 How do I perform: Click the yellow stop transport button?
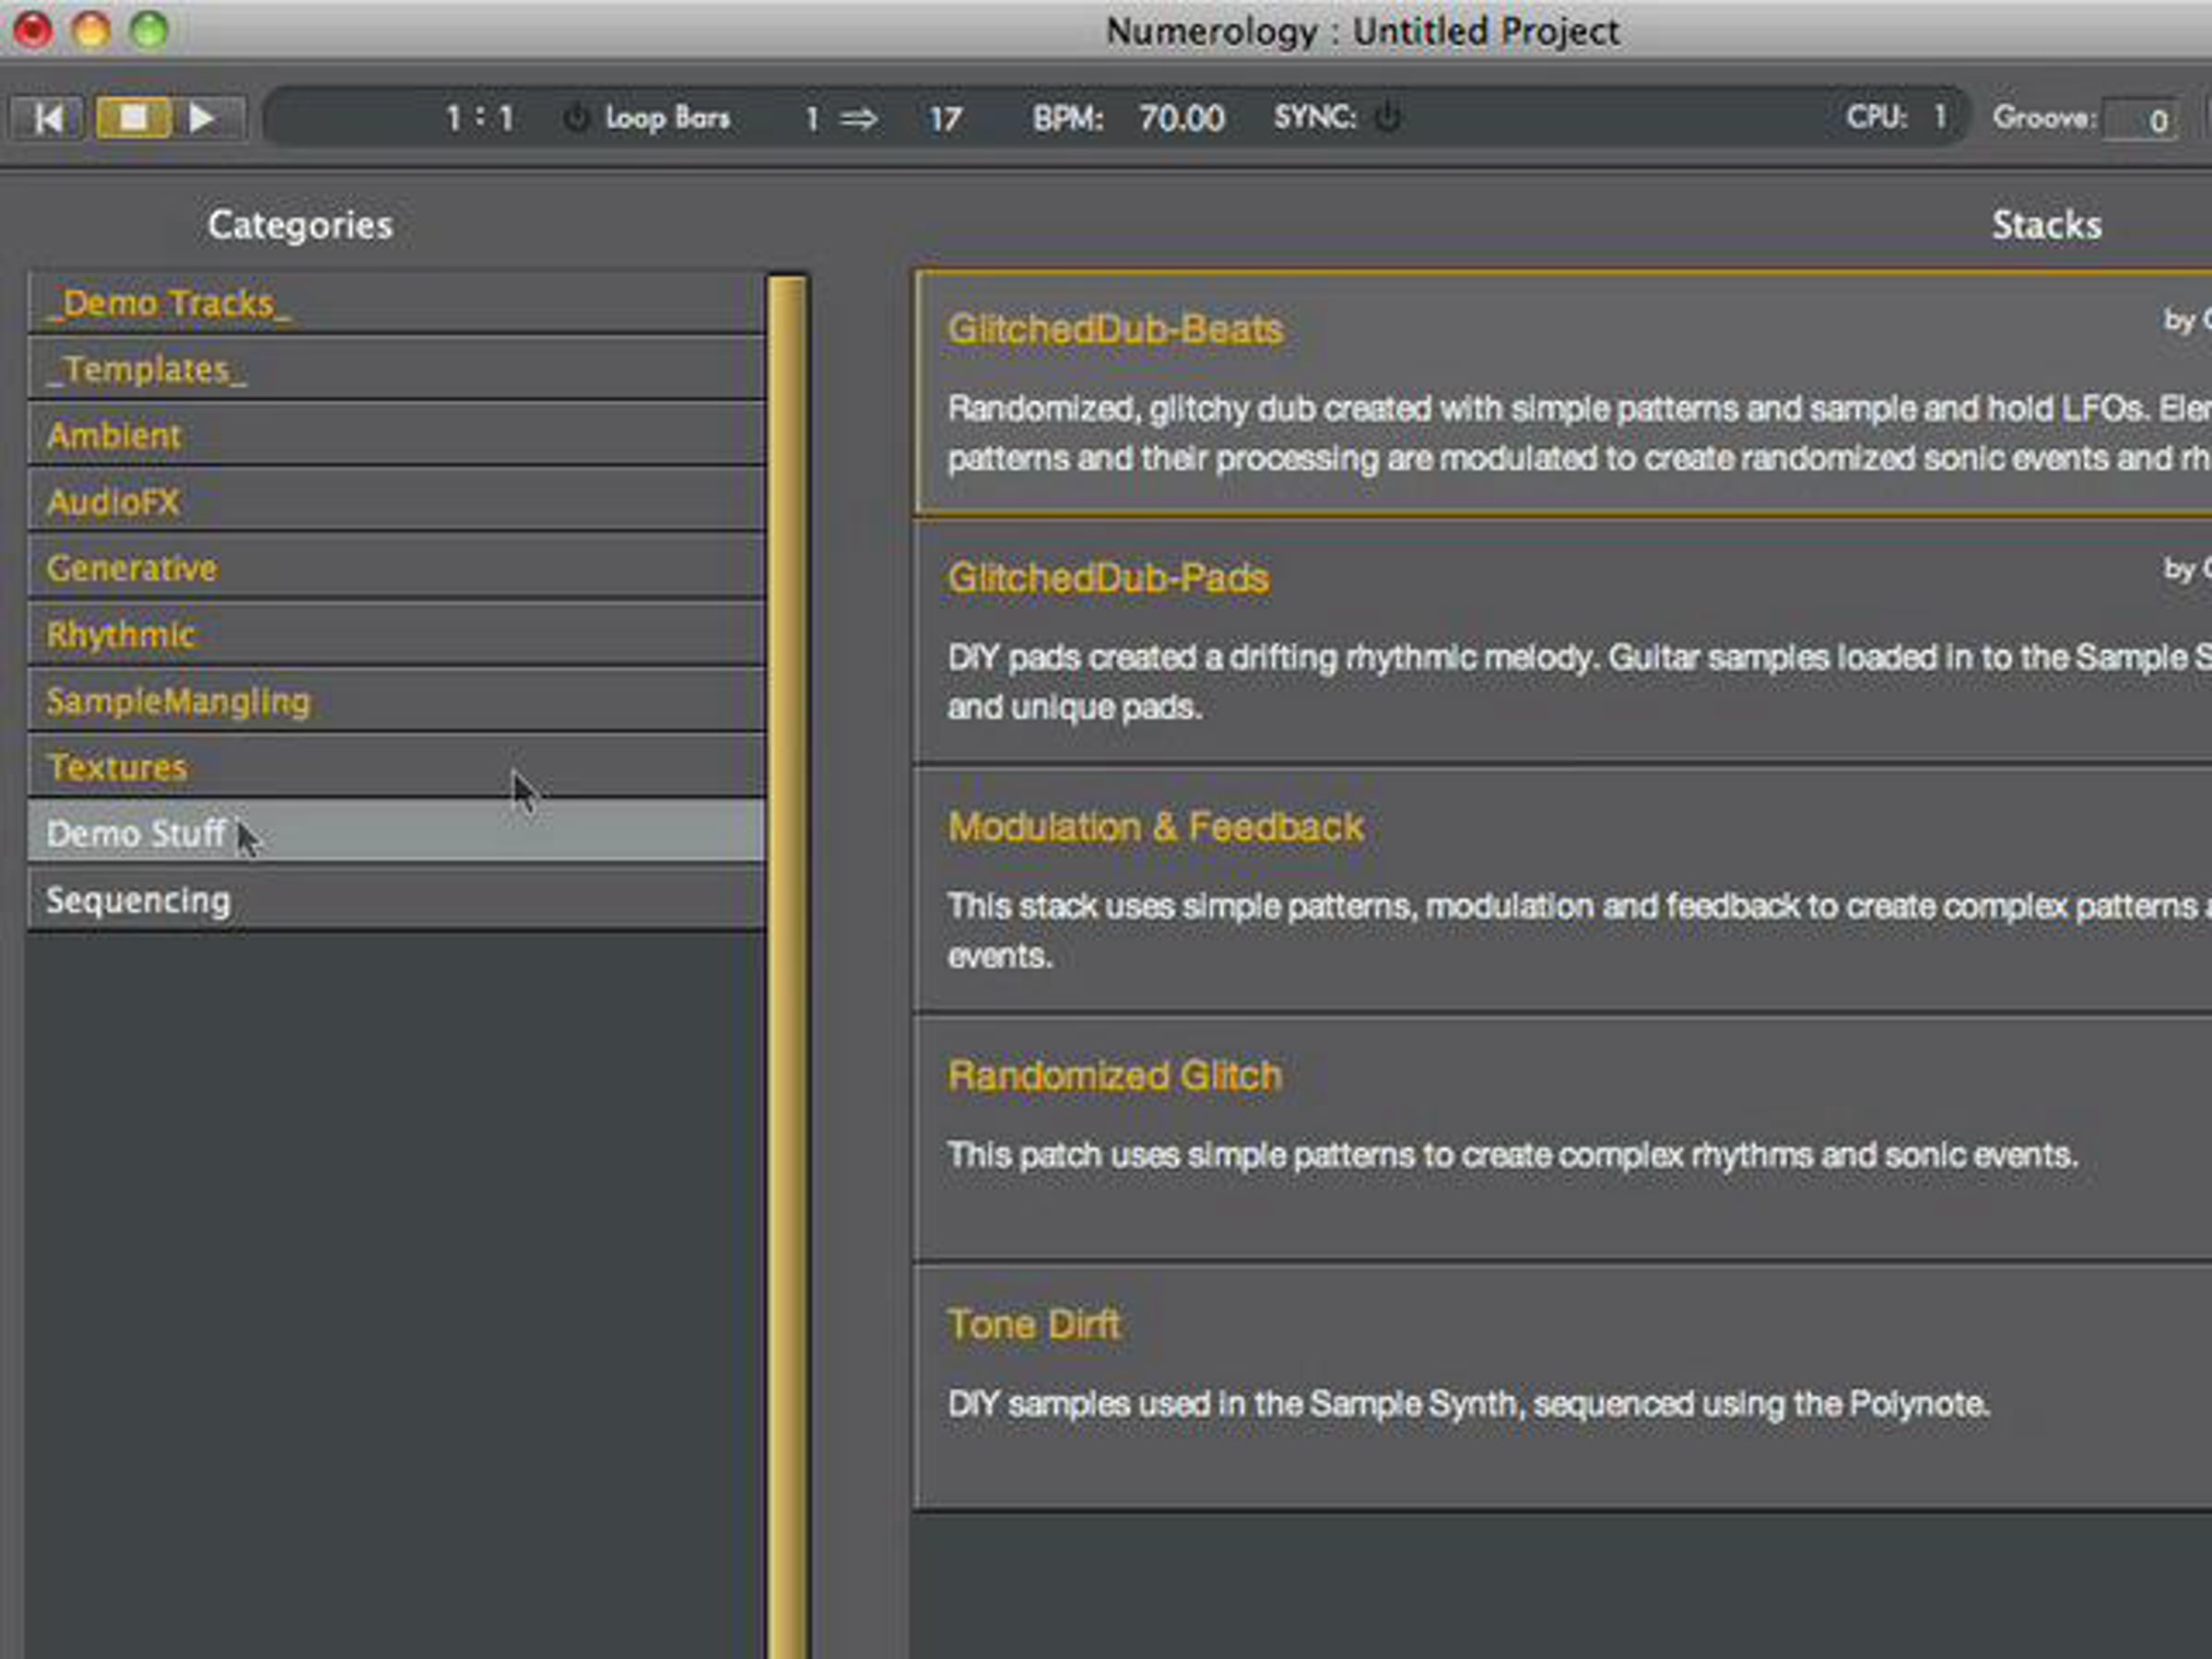coord(133,118)
